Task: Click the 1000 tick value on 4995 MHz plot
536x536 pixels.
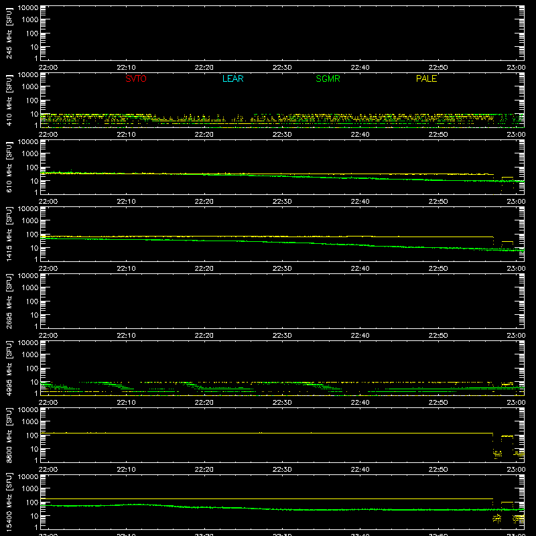Action: (30, 355)
